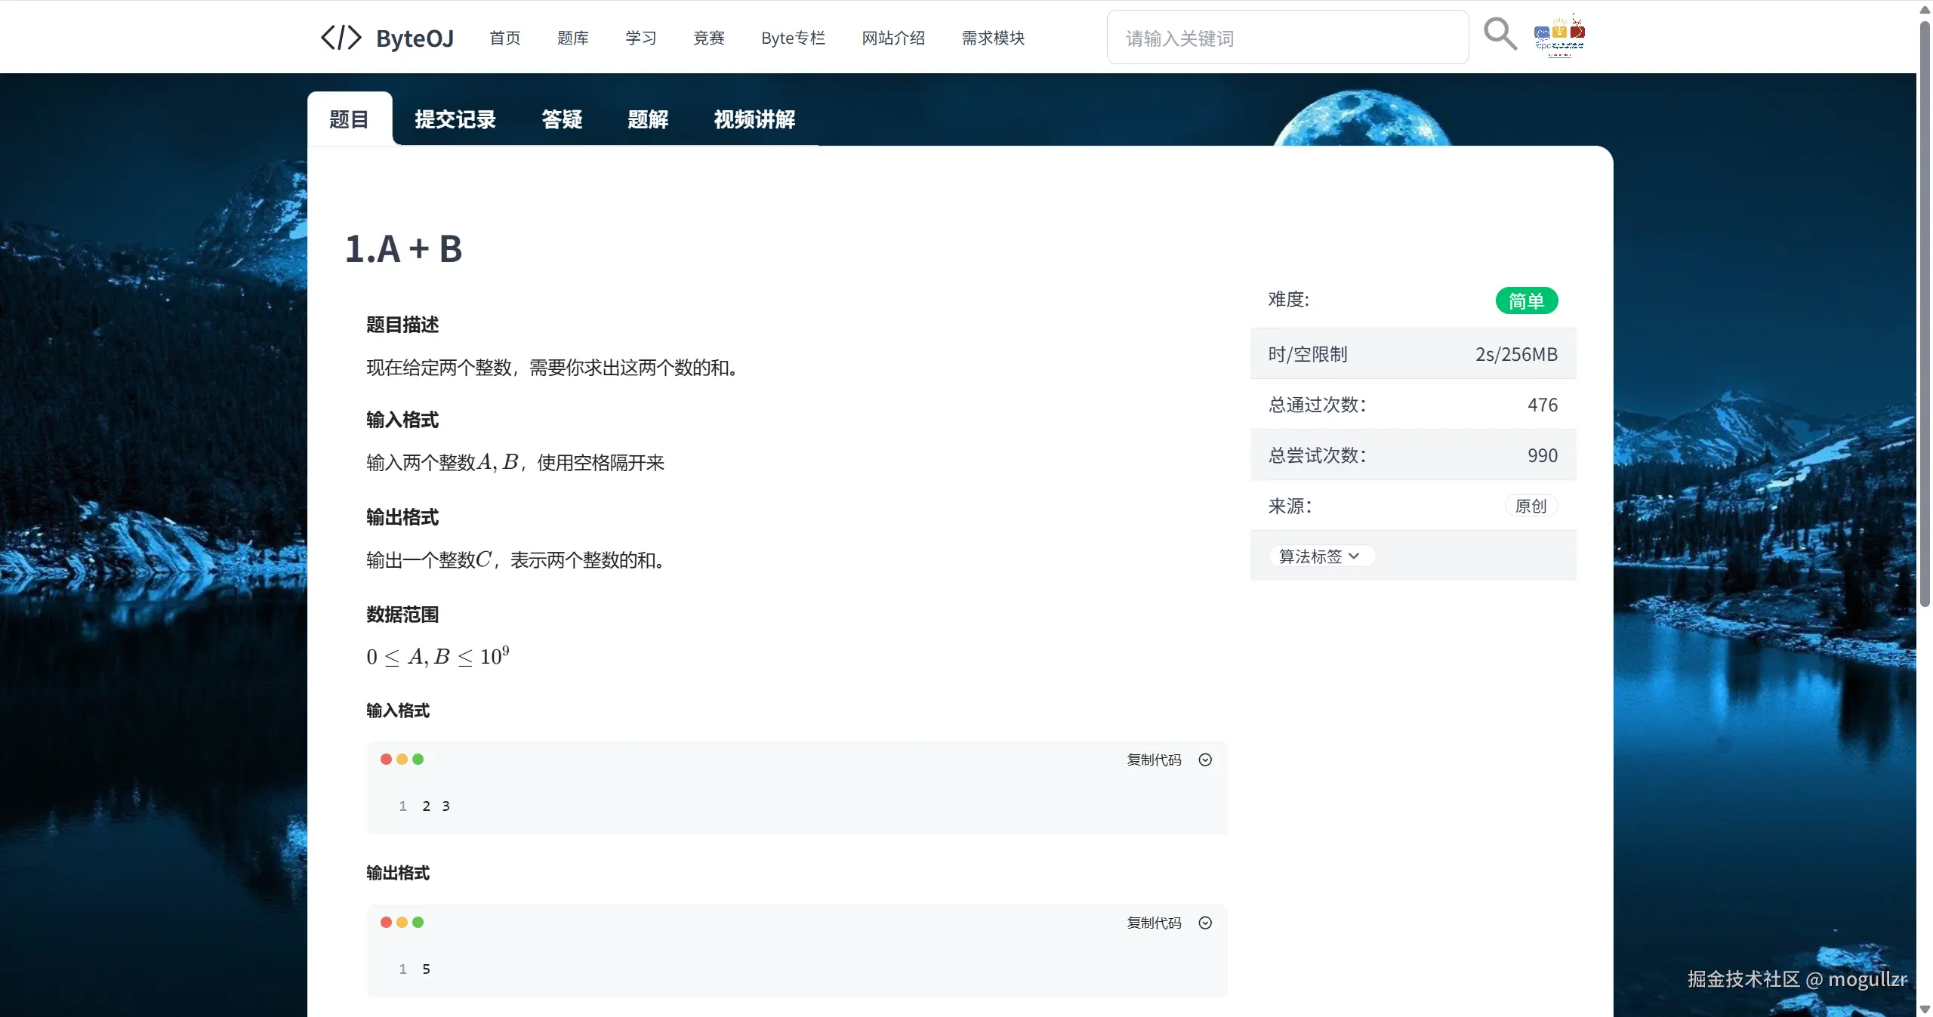
Task: Open the 提交记录 tab
Action: pyautogui.click(x=455, y=119)
